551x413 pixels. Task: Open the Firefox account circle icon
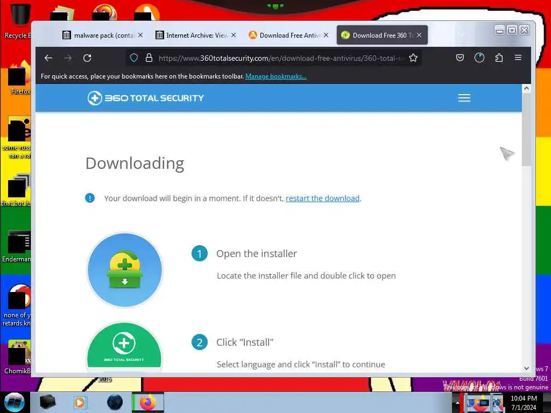tap(479, 58)
